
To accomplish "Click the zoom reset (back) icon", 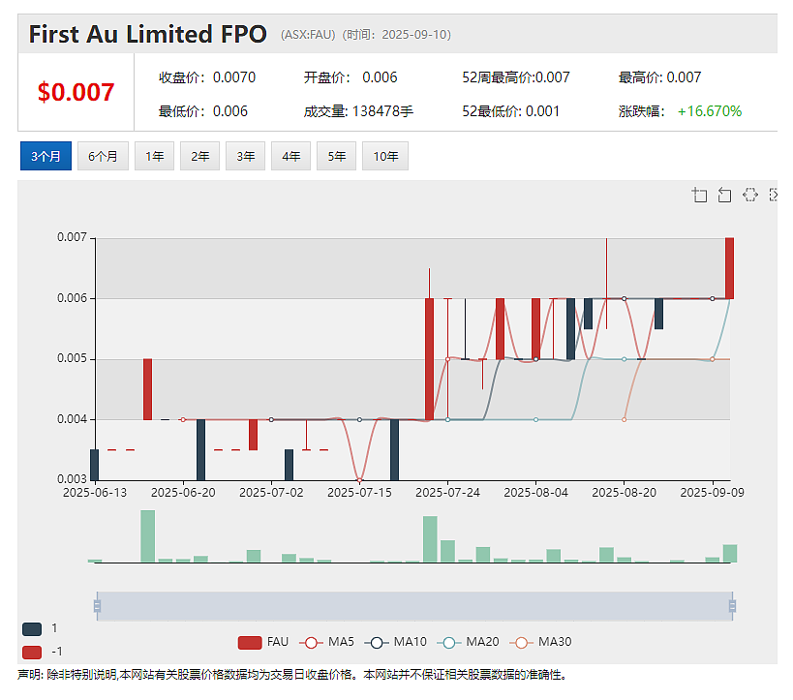I will [x=724, y=195].
